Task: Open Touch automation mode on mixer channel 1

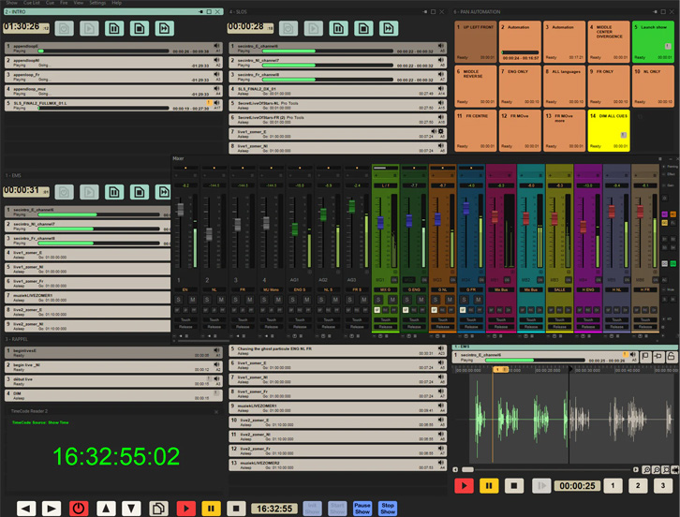Action: click(185, 319)
